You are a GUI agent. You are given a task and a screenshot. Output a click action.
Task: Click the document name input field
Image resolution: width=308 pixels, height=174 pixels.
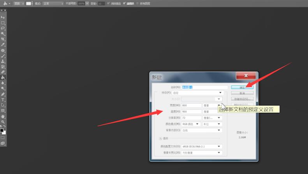(205, 87)
